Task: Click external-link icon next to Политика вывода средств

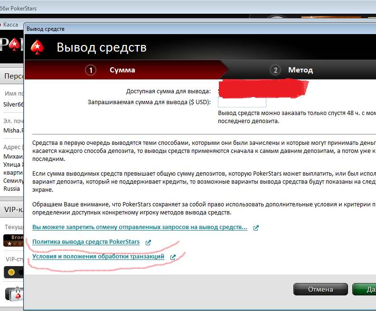Action: (148, 242)
